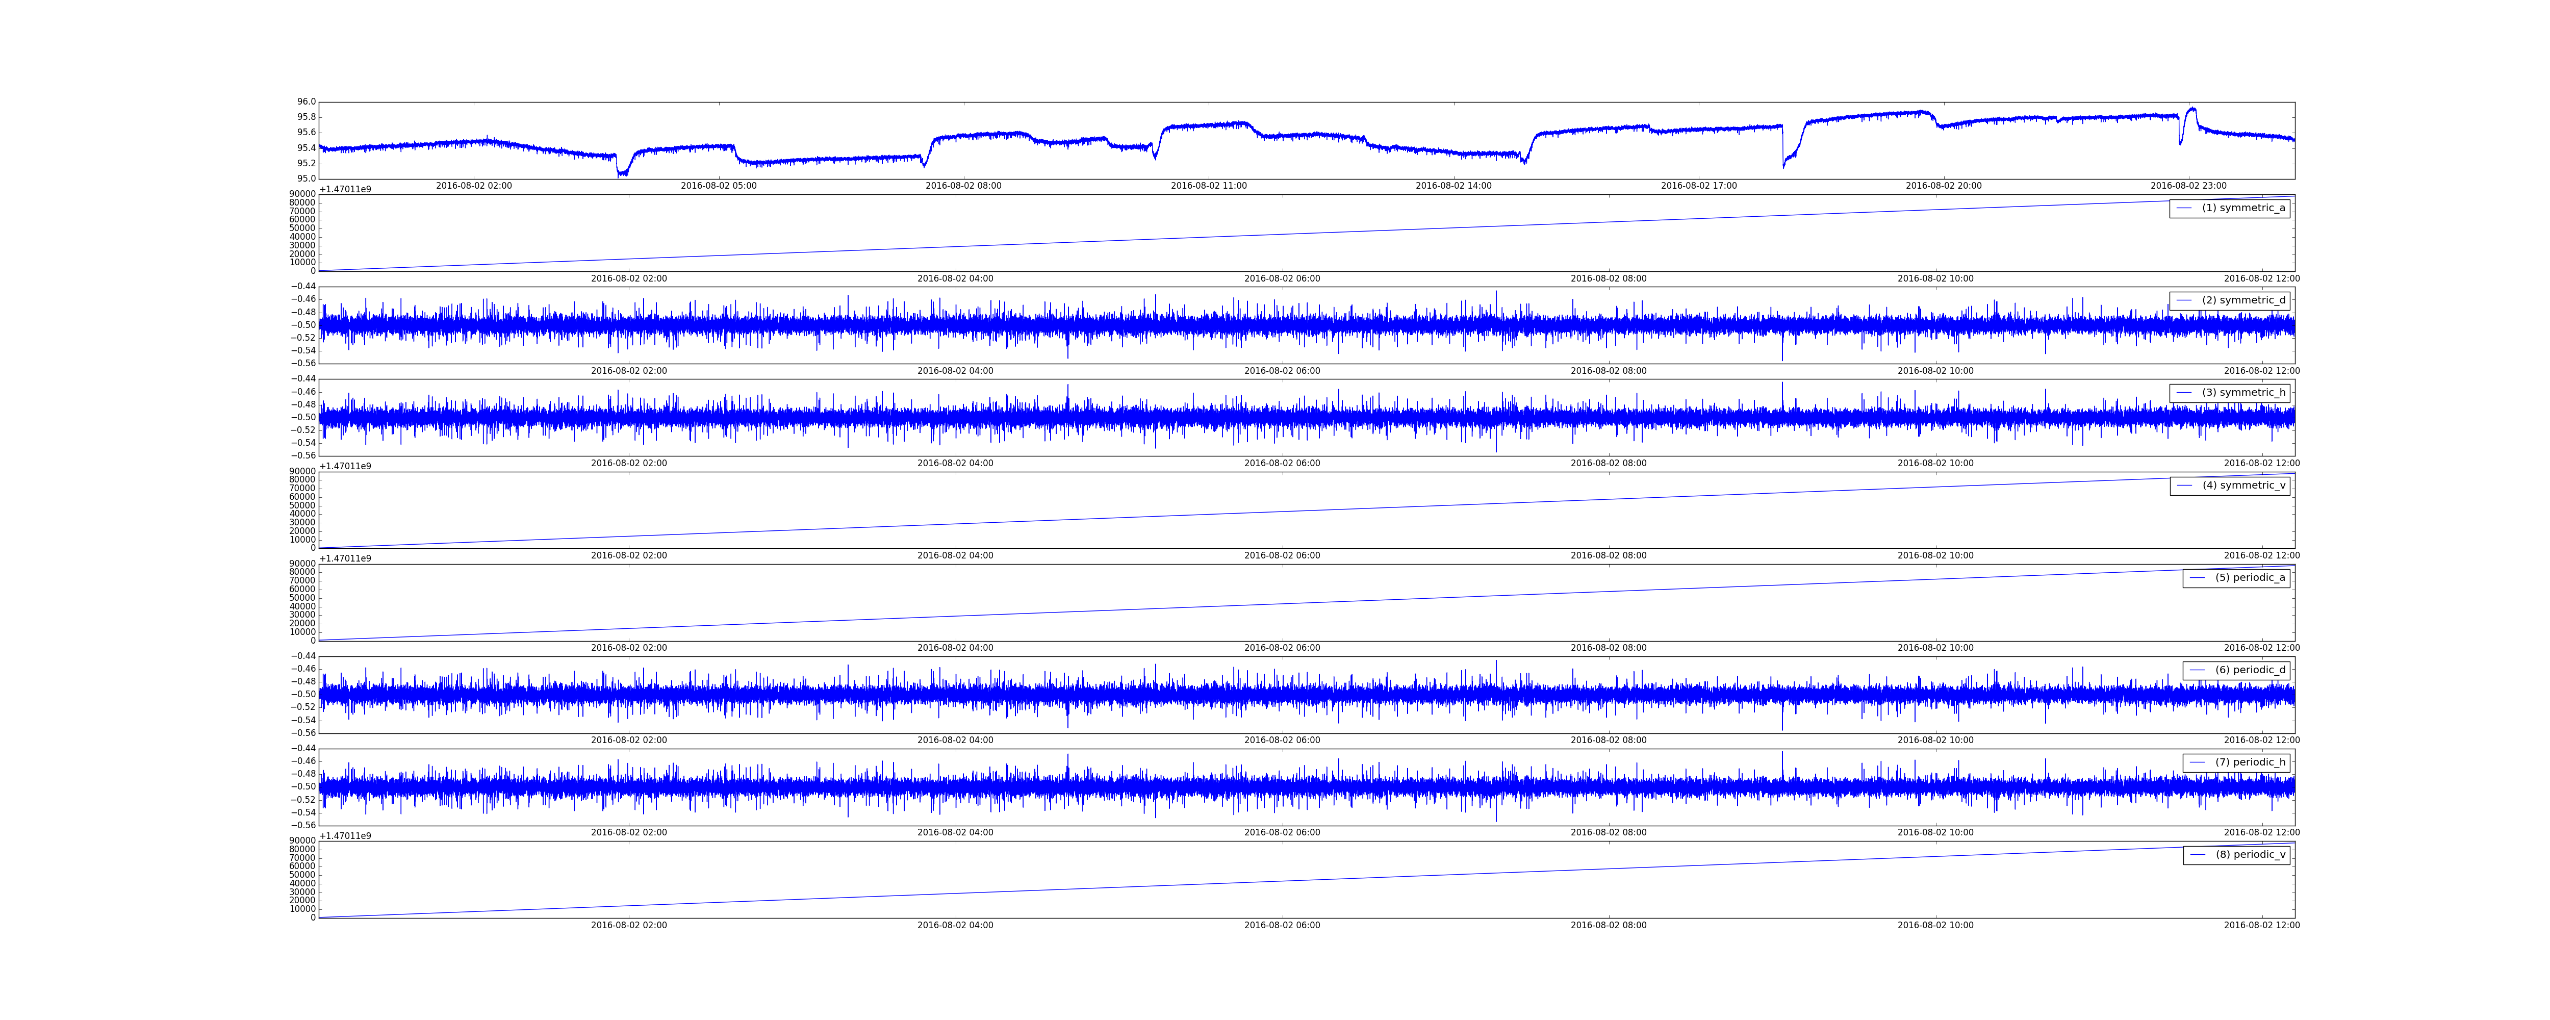Click the (4) symmetric_v legend entry
2550x1020 pixels.
pos(2243,485)
